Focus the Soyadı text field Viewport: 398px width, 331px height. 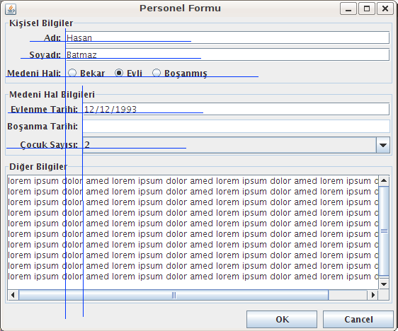click(x=227, y=54)
